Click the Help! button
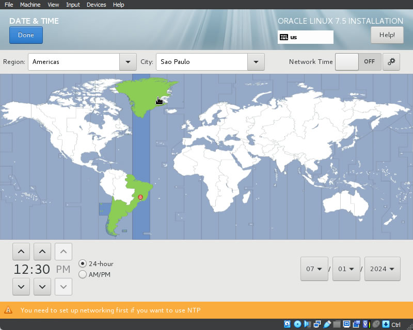413x330 pixels. (387, 35)
